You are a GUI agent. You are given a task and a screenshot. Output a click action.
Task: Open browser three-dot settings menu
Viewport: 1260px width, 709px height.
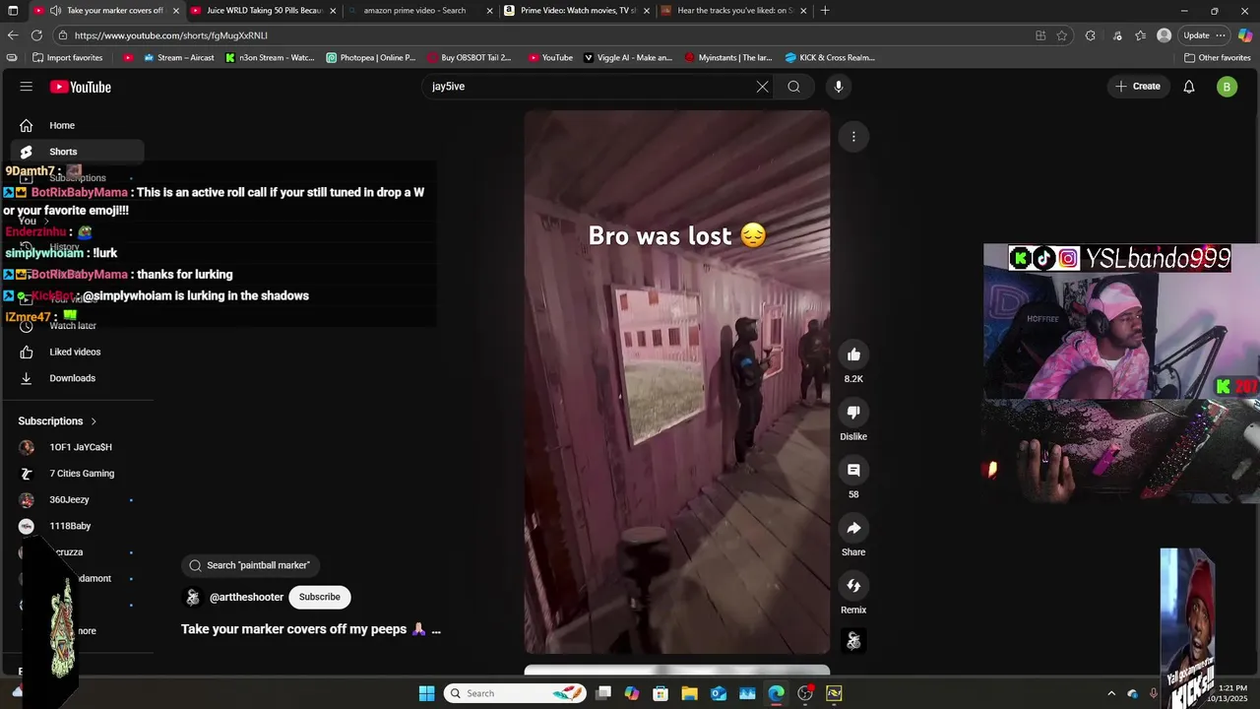click(1221, 35)
